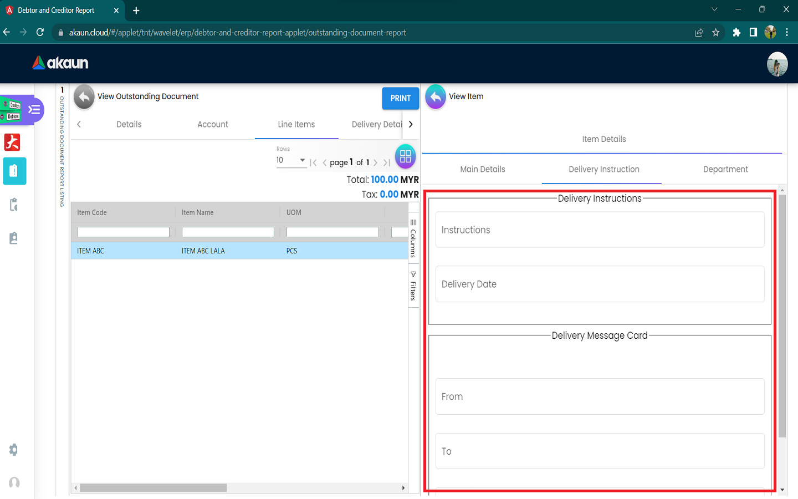
Task: Open the Rows per page dropdown
Action: pos(291,160)
